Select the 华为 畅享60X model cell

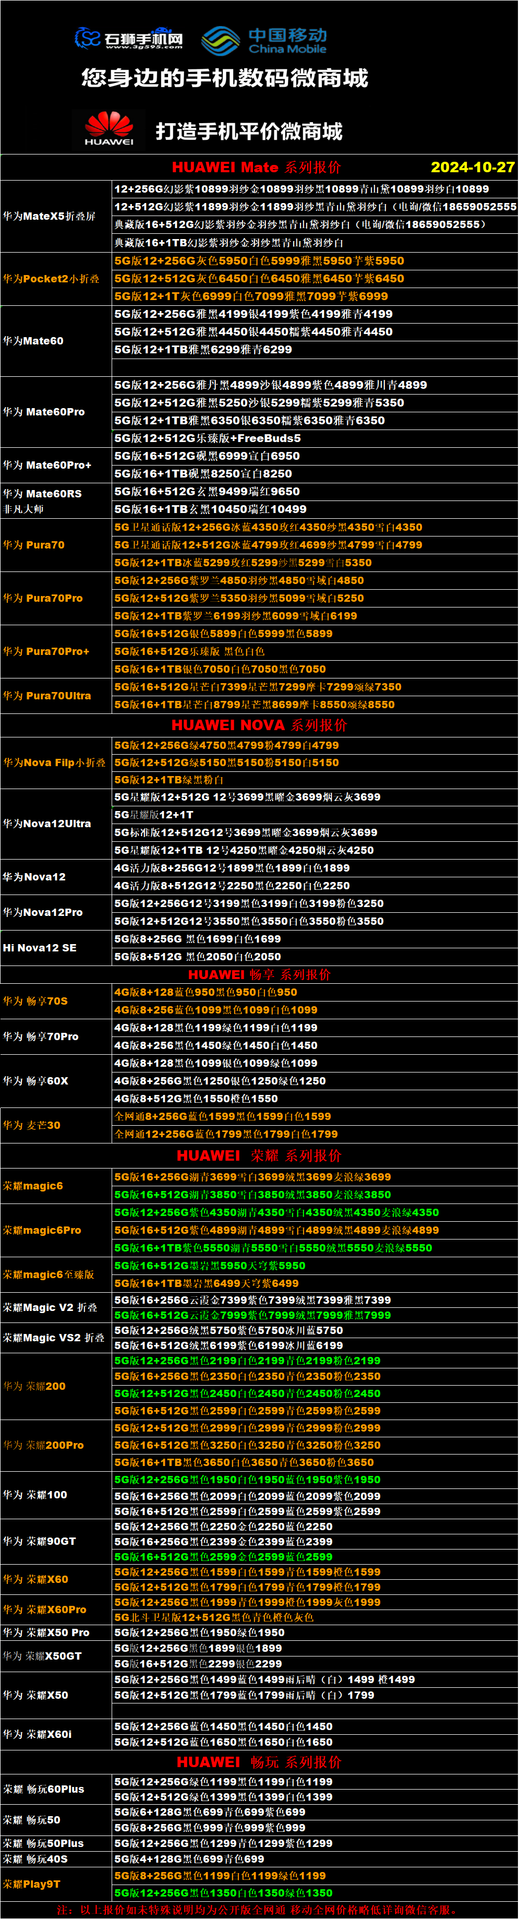coord(56,1081)
